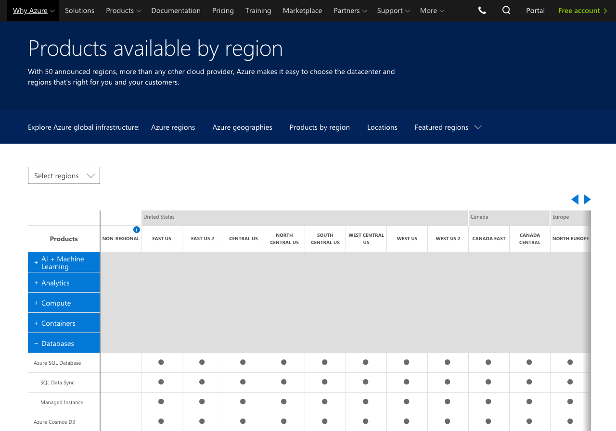Collapse the Databases category

(64, 343)
